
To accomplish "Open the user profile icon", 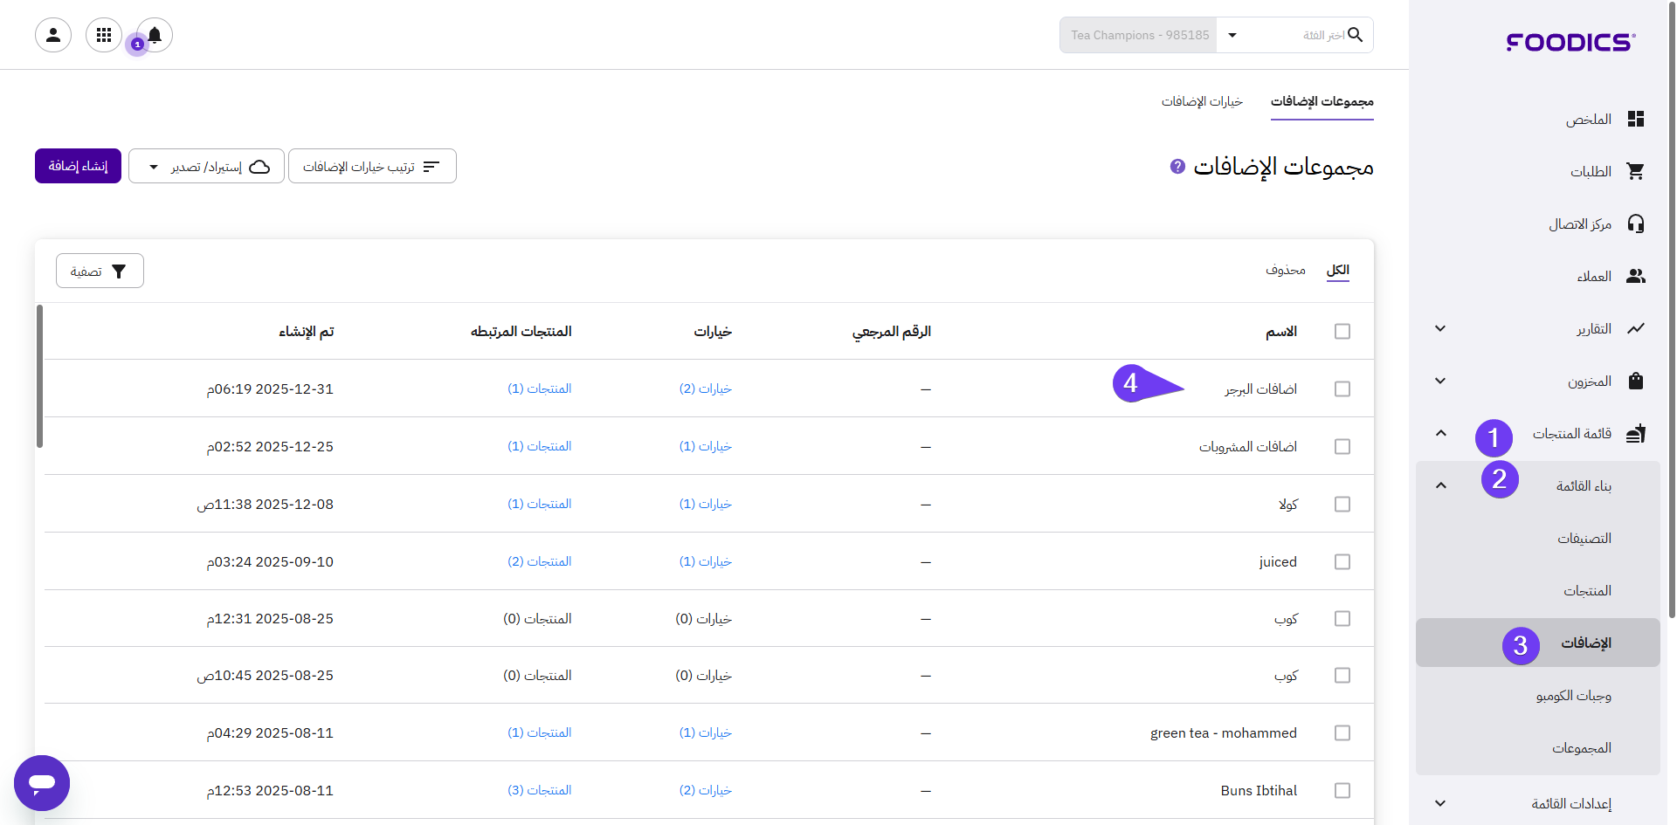I will pyautogui.click(x=53, y=35).
